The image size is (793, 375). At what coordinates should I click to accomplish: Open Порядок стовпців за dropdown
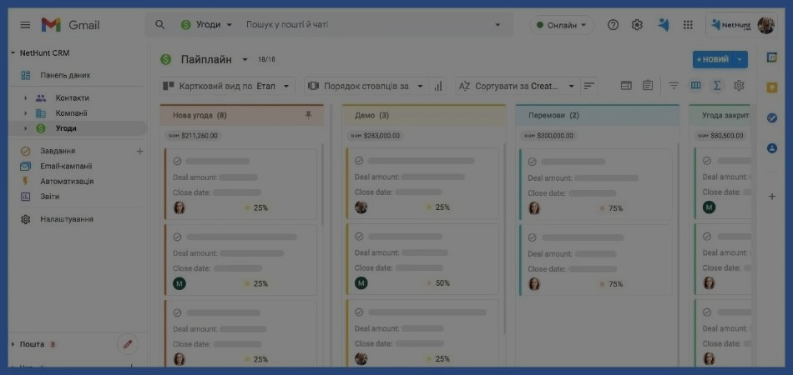click(x=366, y=86)
